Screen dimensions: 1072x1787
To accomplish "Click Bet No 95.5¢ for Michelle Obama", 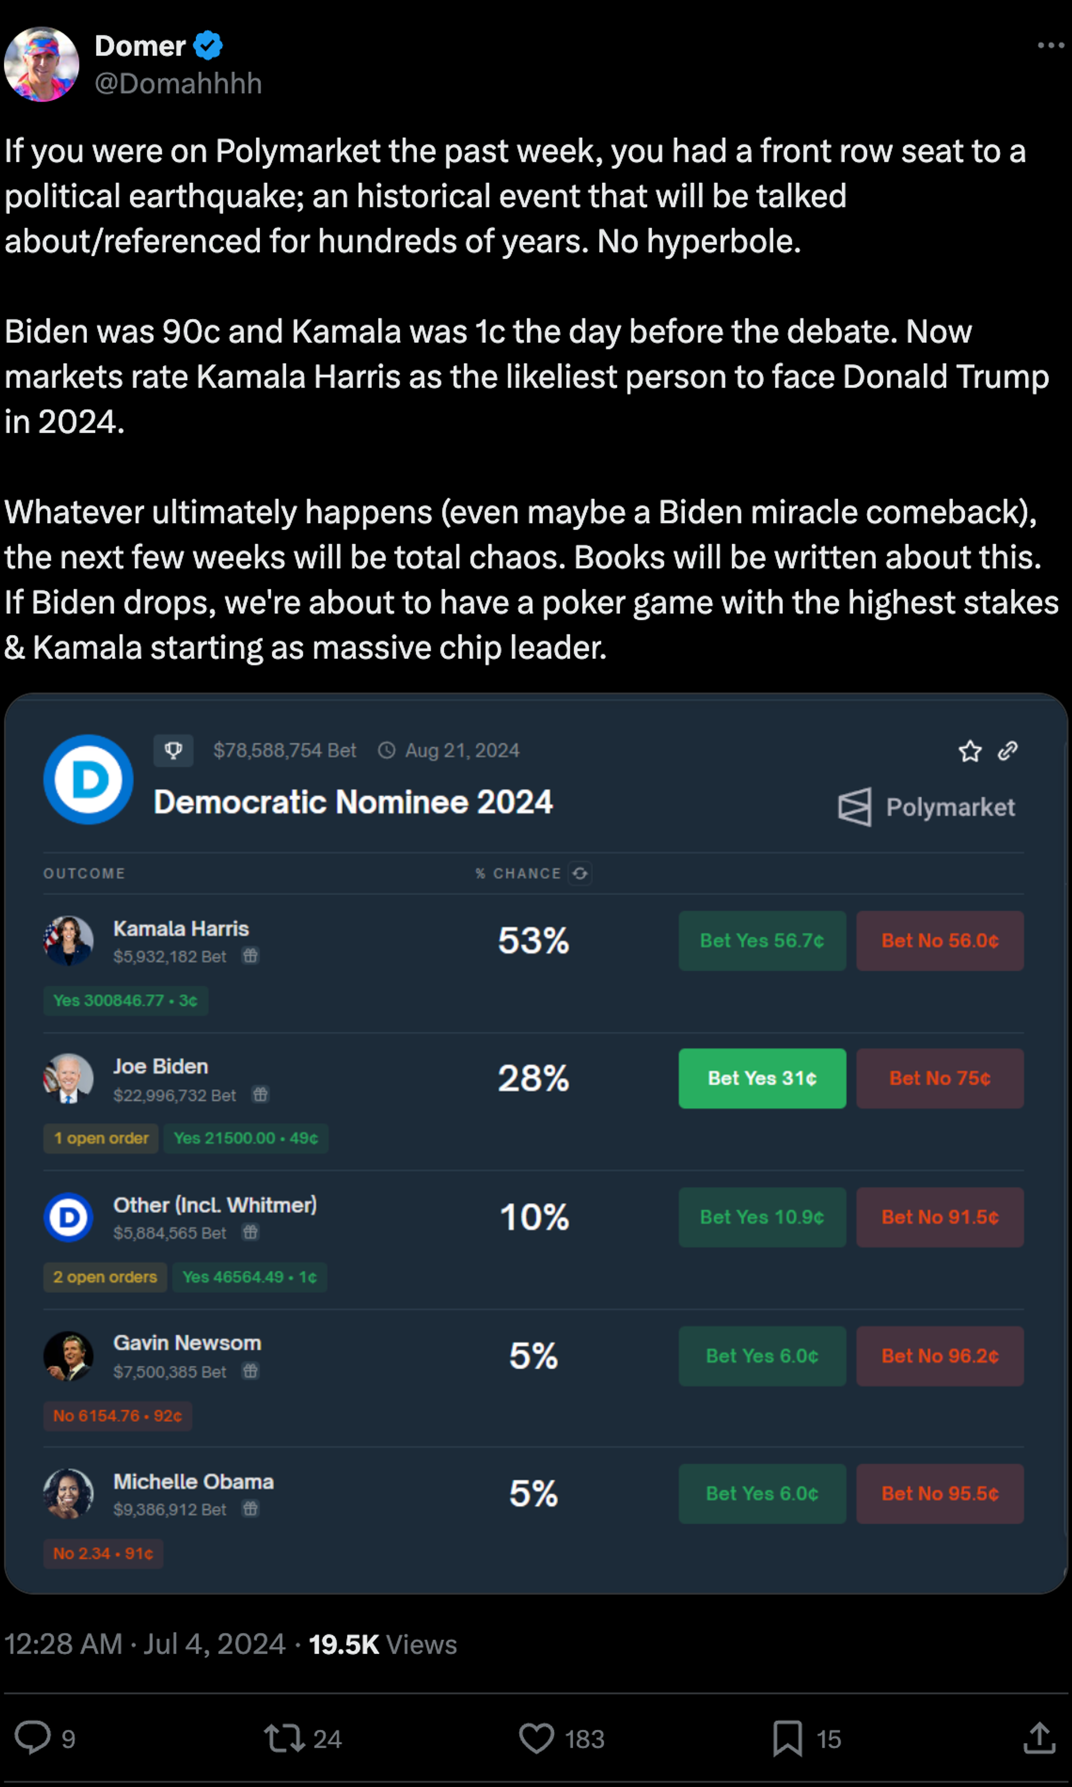I will coord(939,1494).
